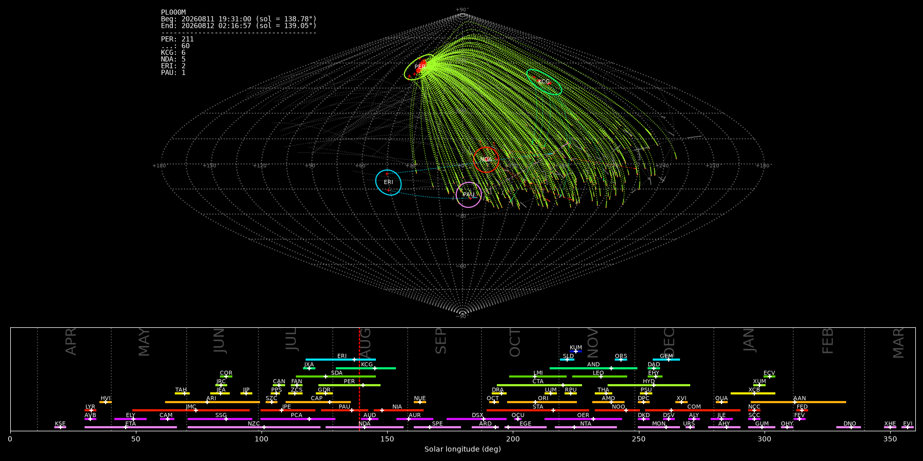923x461 pixels.
Task: Click the PAU radiant circle marker
Action: 469,195
